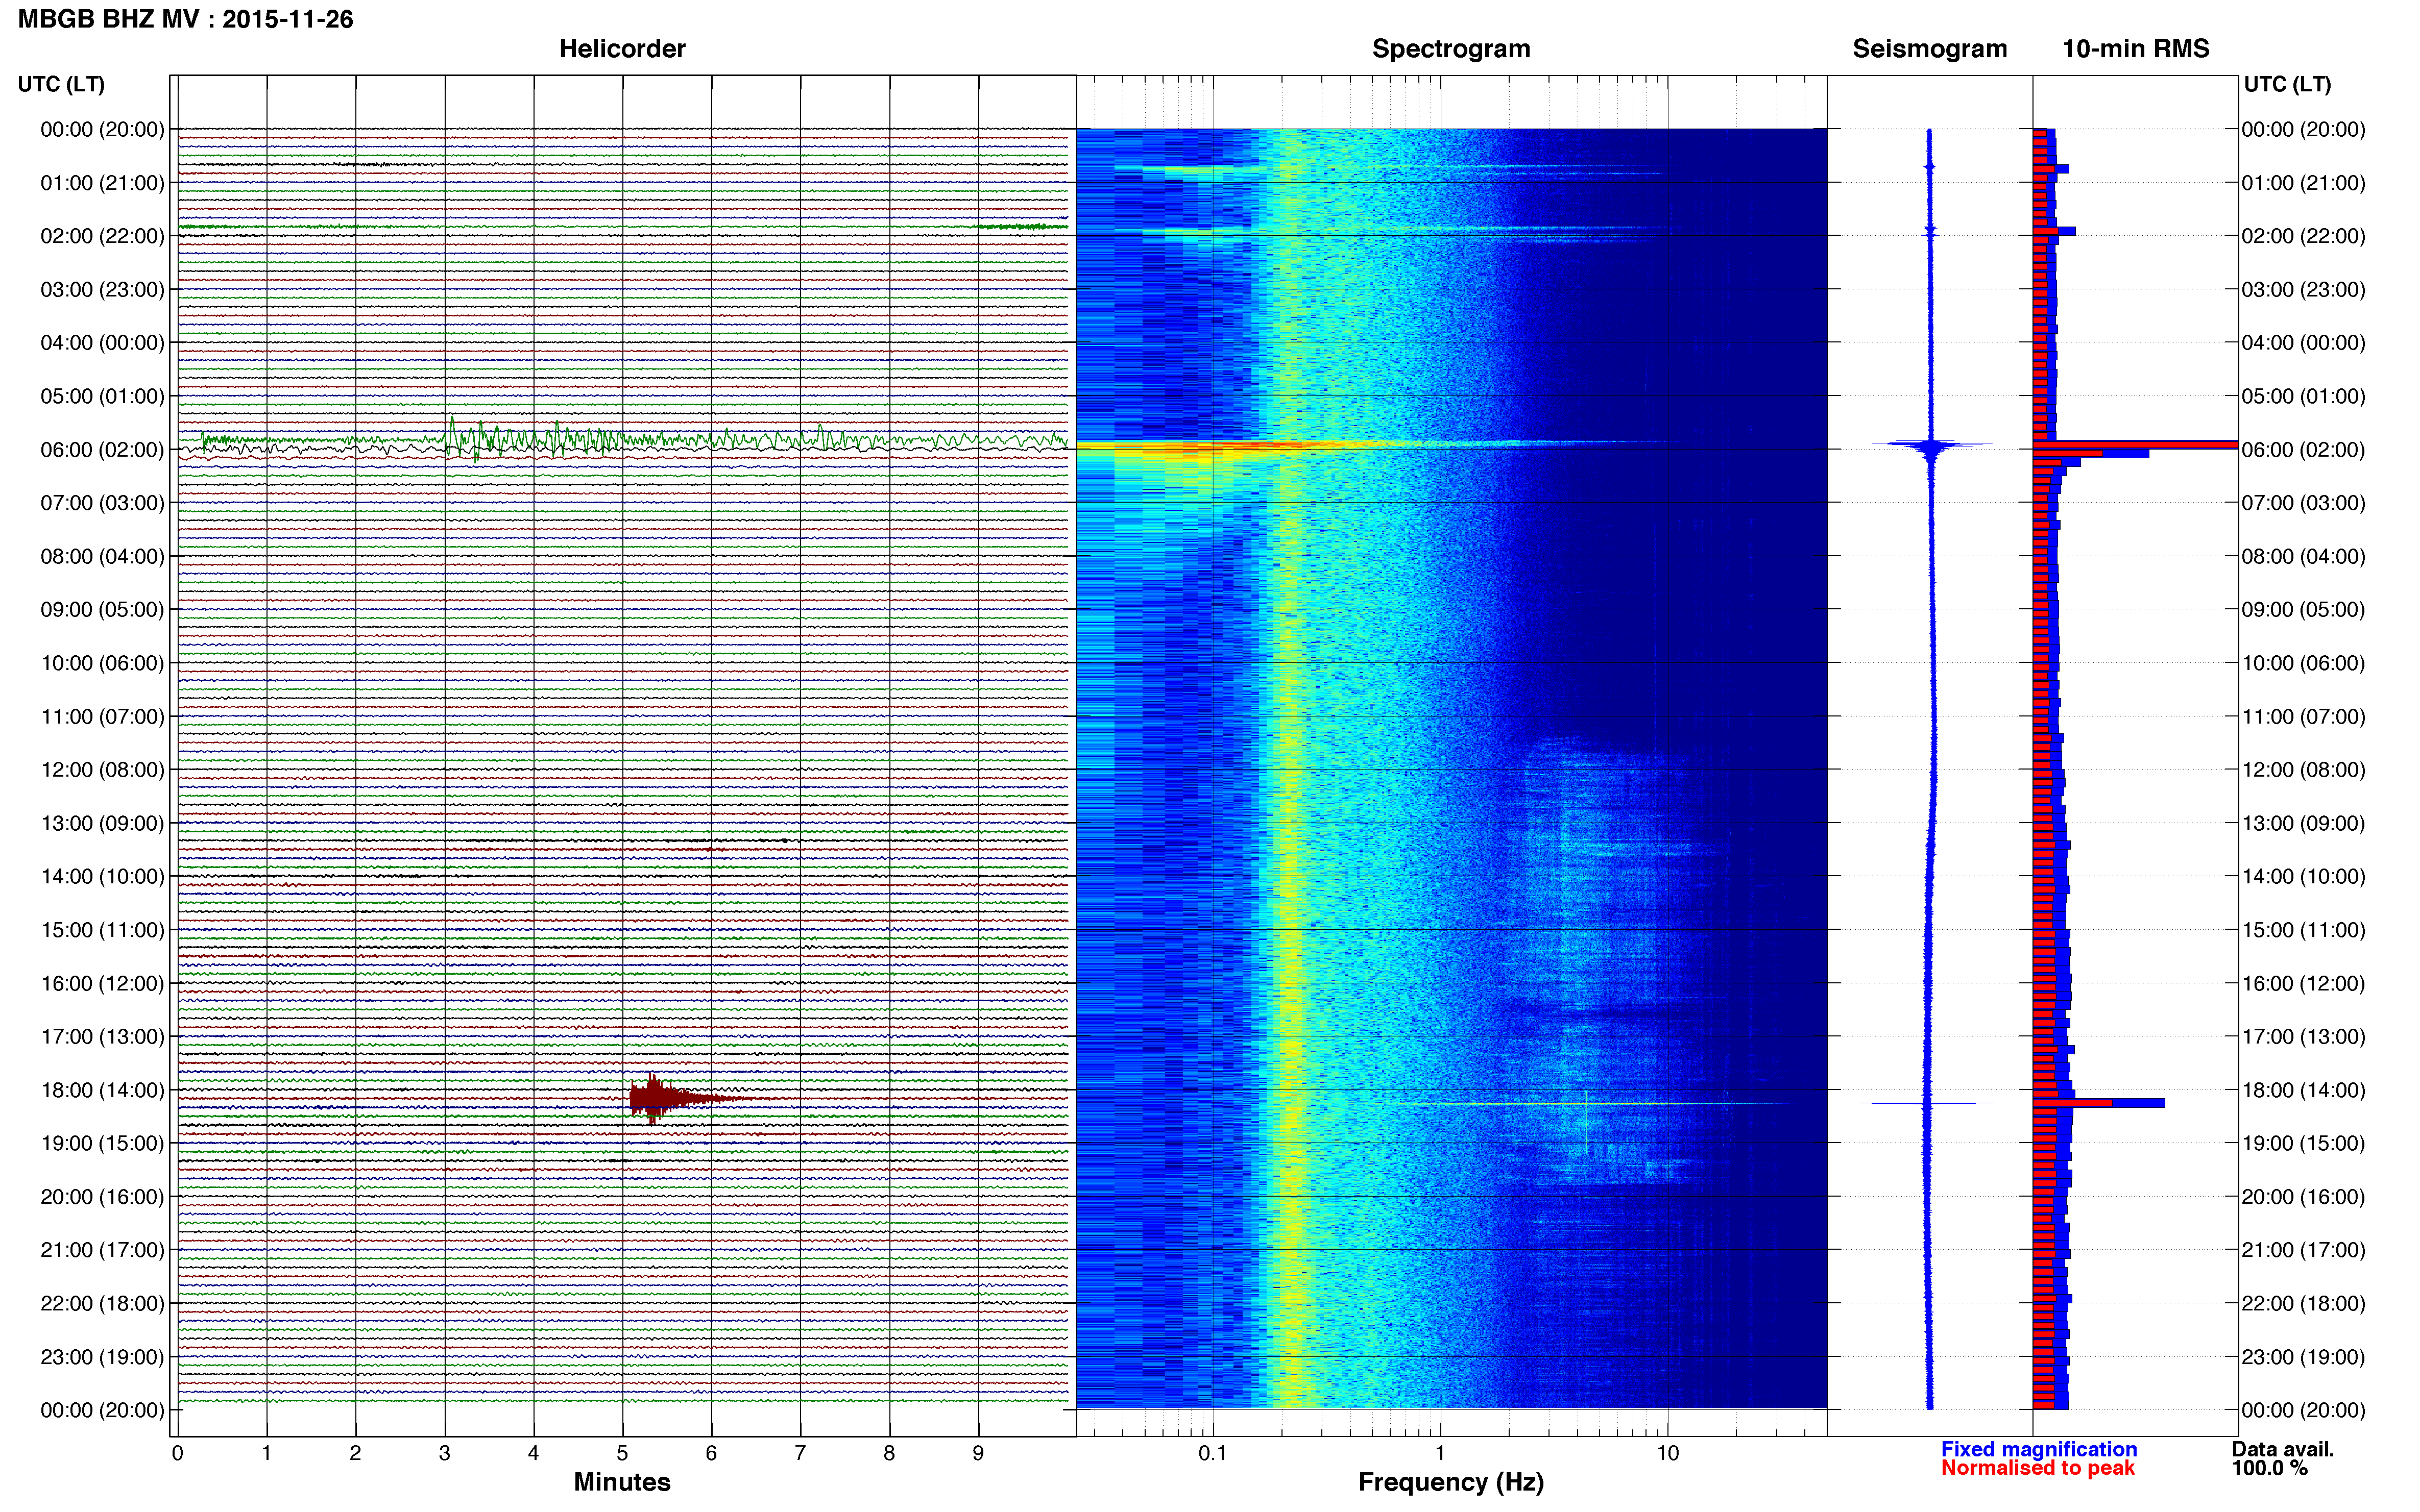This screenshot has width=2420, height=1512.
Task: Click the right '06:00 (02:00)' time label
Action: 2303,450
